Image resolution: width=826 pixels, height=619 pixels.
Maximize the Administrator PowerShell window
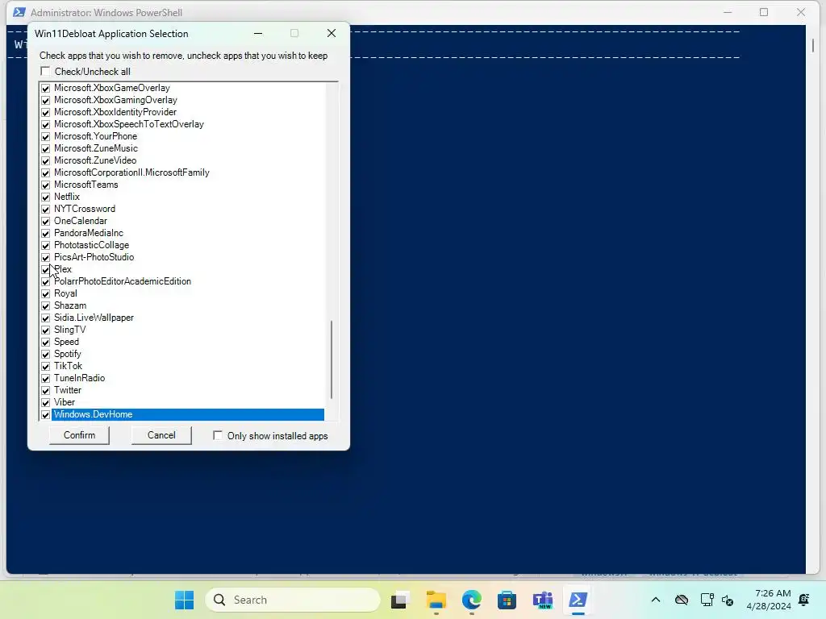764,12
